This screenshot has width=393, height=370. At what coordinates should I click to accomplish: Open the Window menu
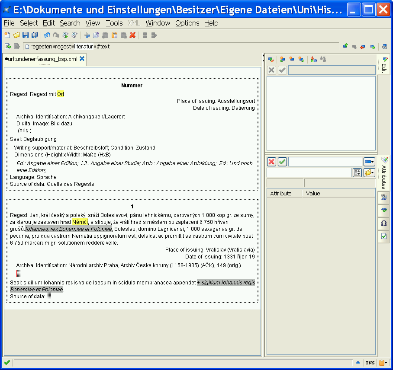pyautogui.click(x=158, y=23)
